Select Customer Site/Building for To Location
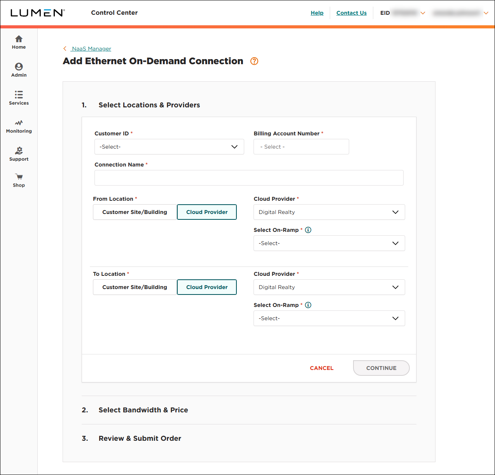This screenshot has width=495, height=475. coord(135,287)
